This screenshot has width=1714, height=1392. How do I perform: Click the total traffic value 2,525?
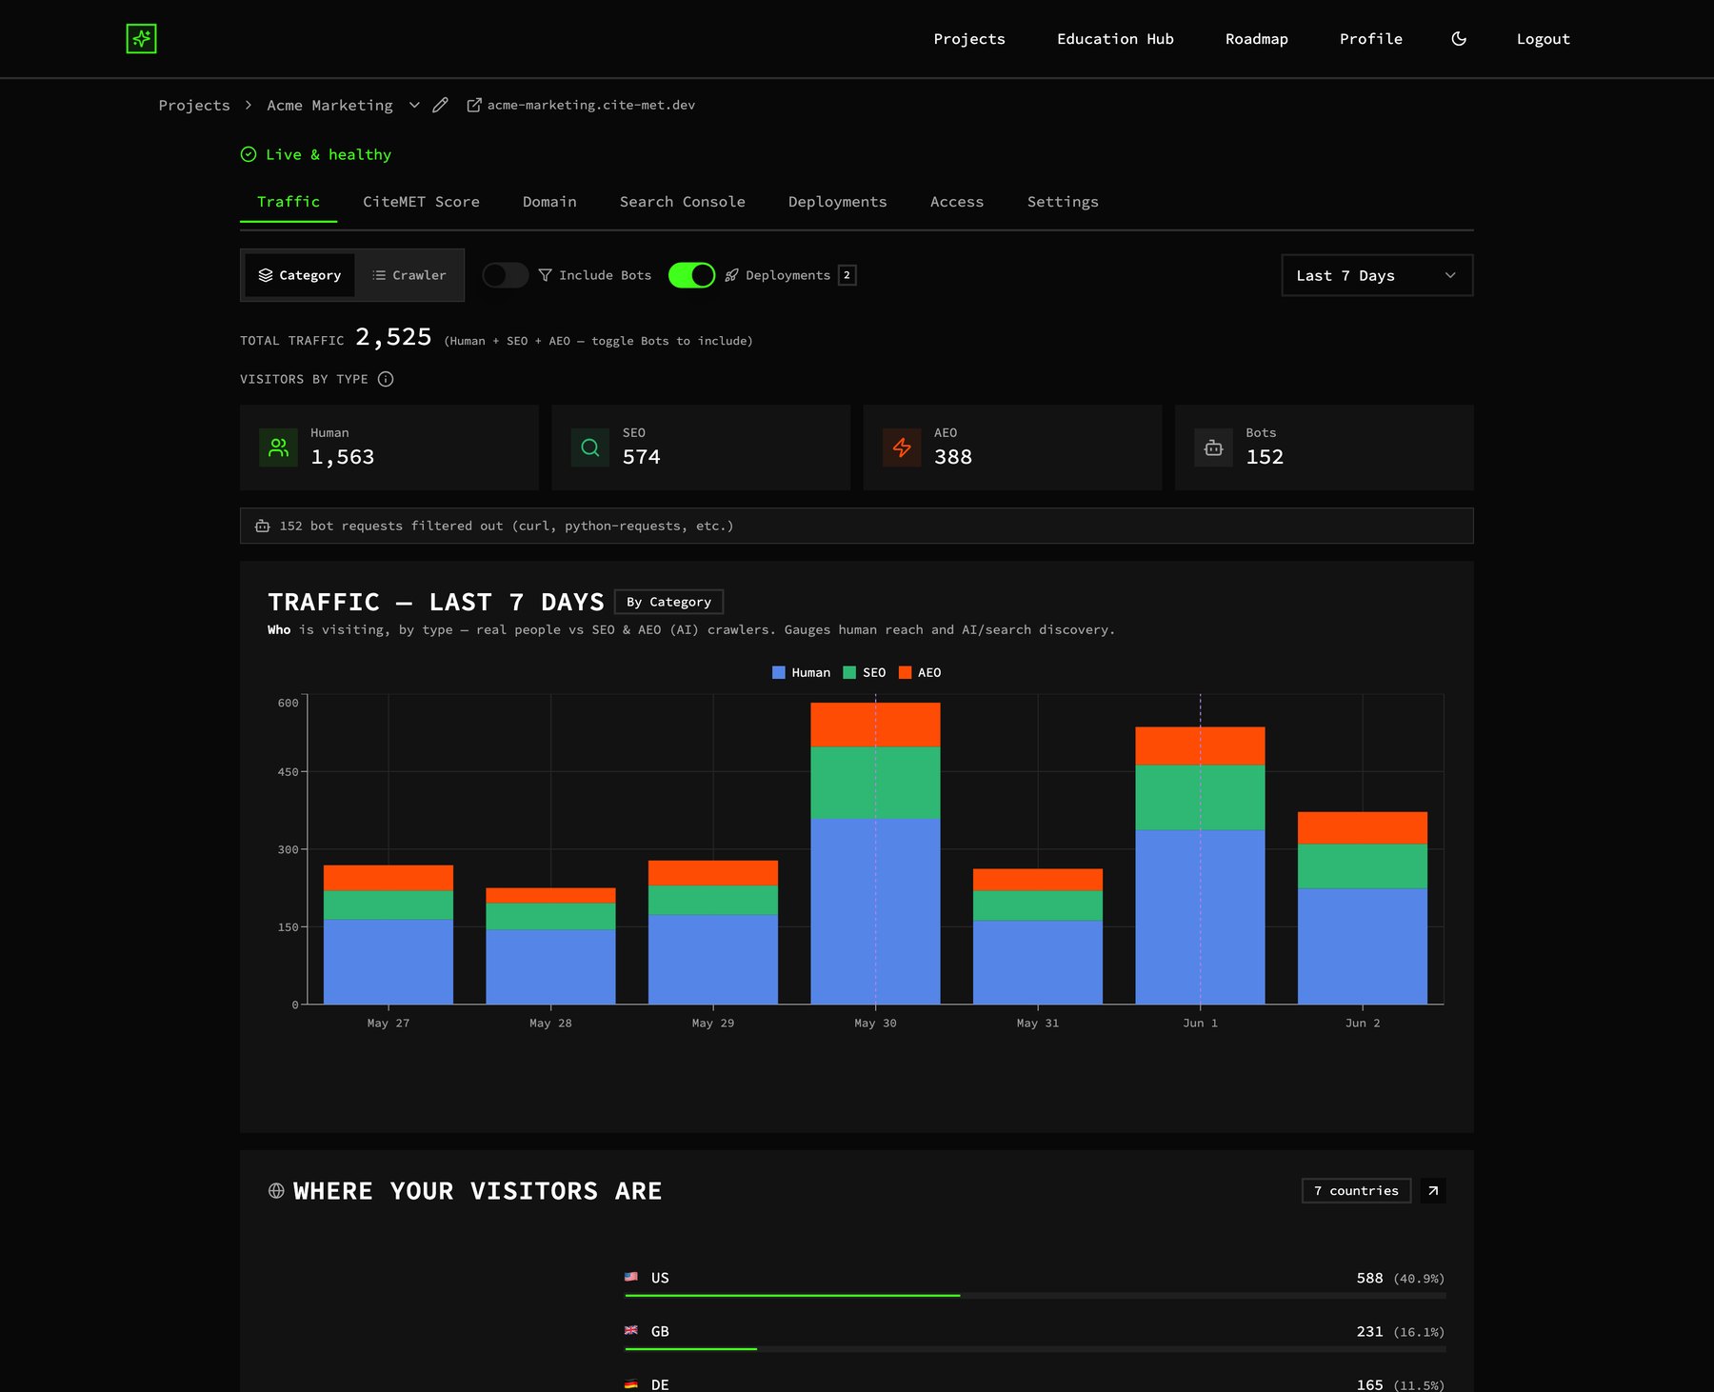click(393, 337)
